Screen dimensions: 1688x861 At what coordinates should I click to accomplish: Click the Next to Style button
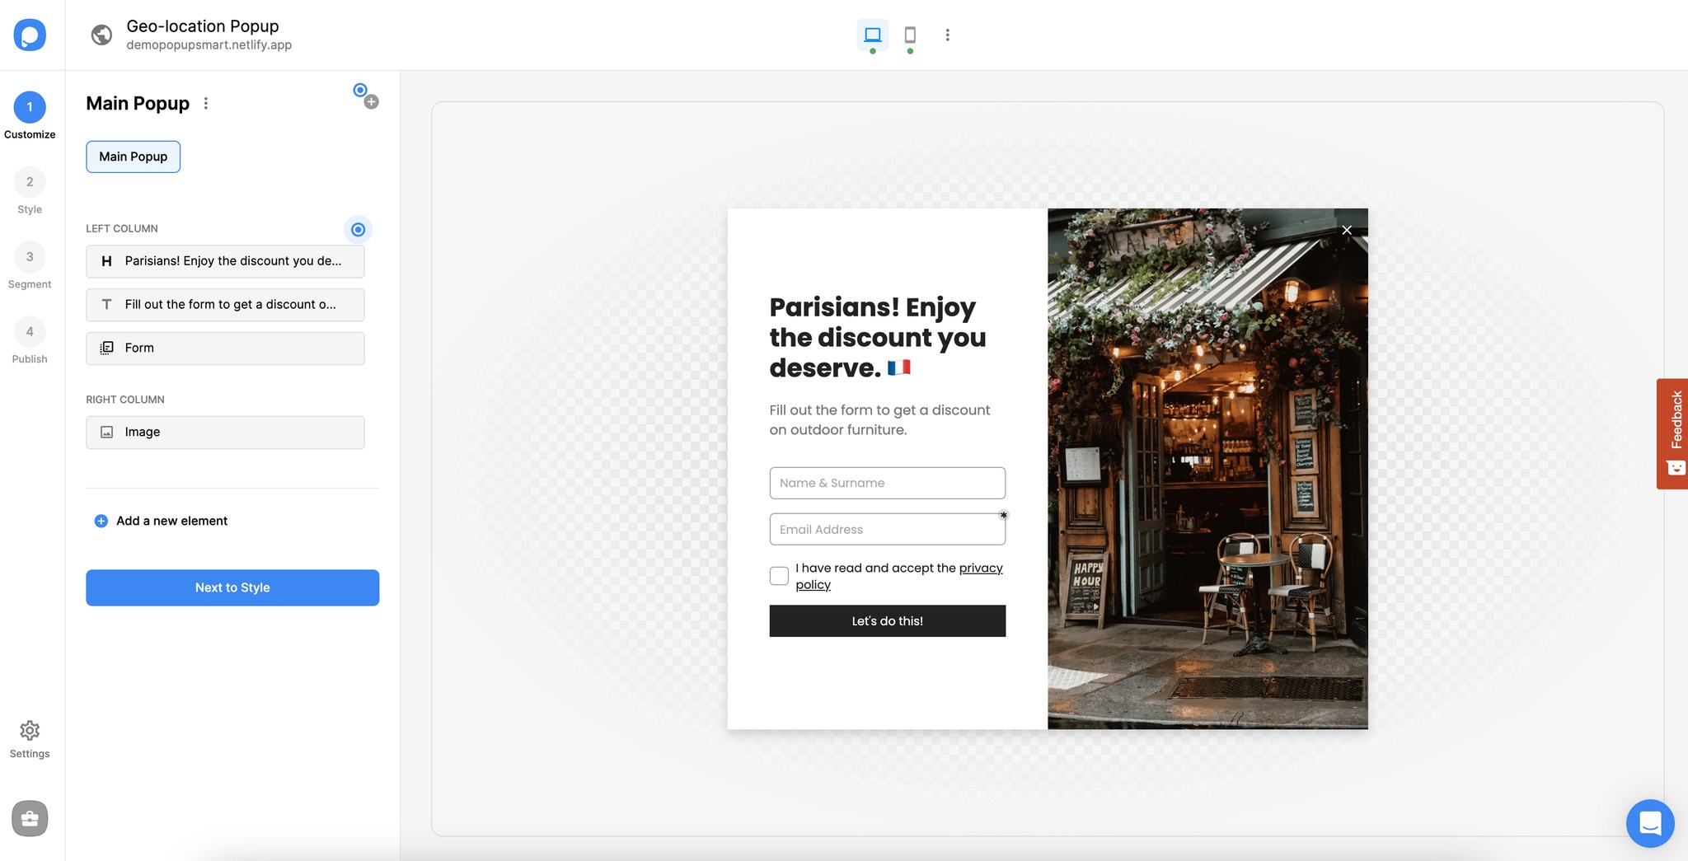232,587
